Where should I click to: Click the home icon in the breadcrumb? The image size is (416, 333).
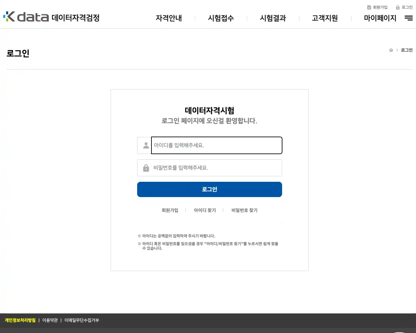coord(391,50)
